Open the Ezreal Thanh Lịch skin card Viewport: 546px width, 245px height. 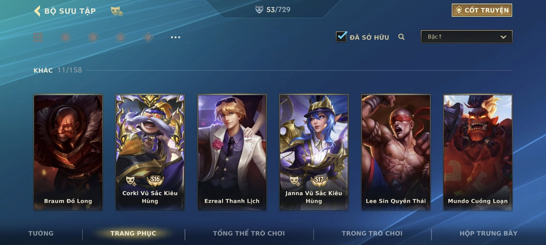pos(232,152)
